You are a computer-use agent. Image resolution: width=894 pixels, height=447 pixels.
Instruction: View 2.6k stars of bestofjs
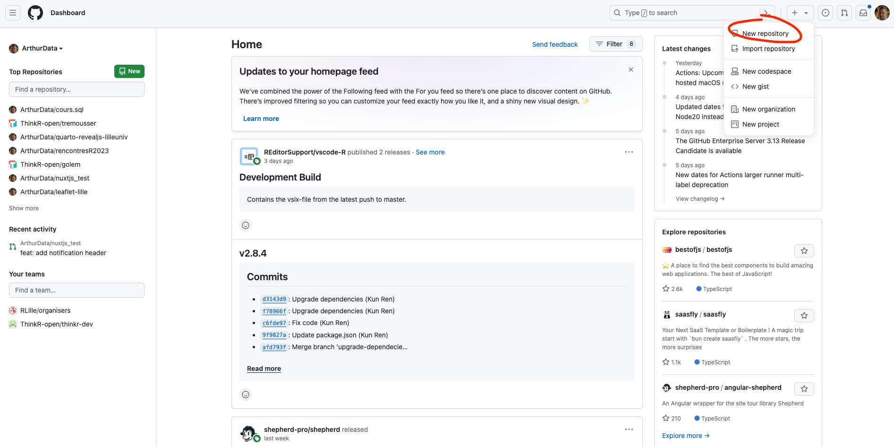click(x=673, y=289)
